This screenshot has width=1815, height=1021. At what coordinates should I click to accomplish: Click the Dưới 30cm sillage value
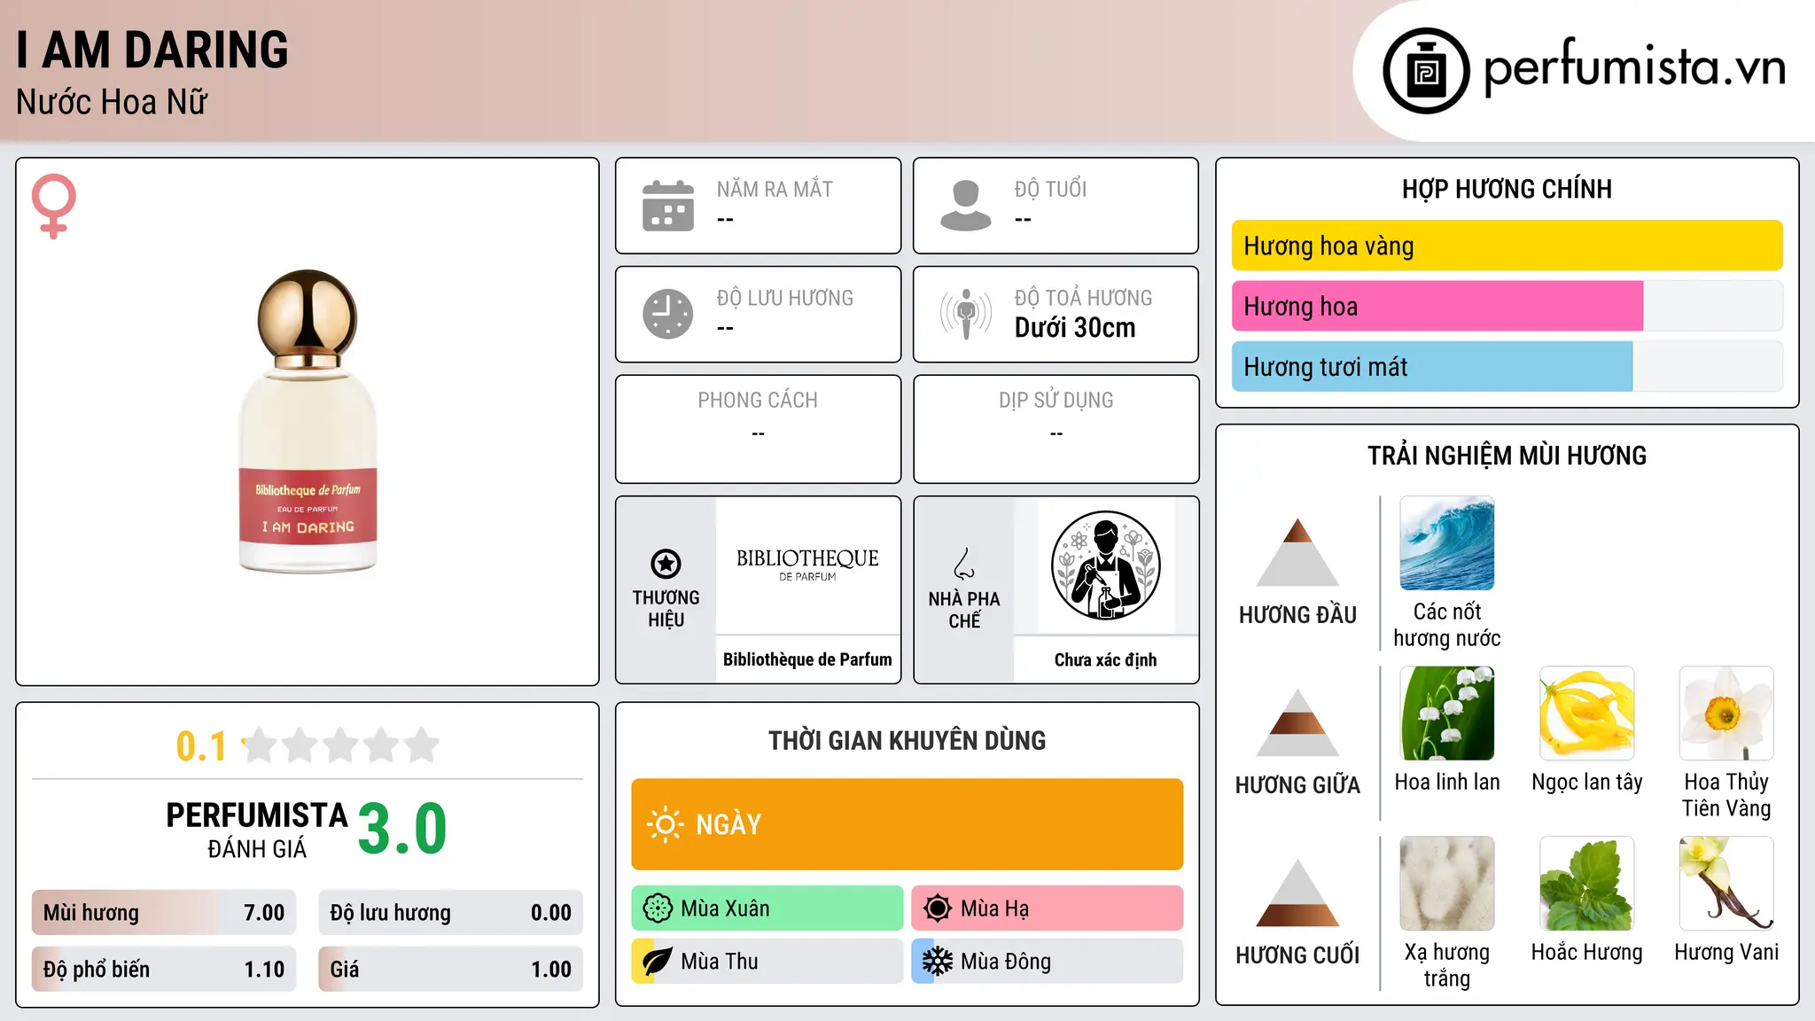pyautogui.click(x=1074, y=328)
